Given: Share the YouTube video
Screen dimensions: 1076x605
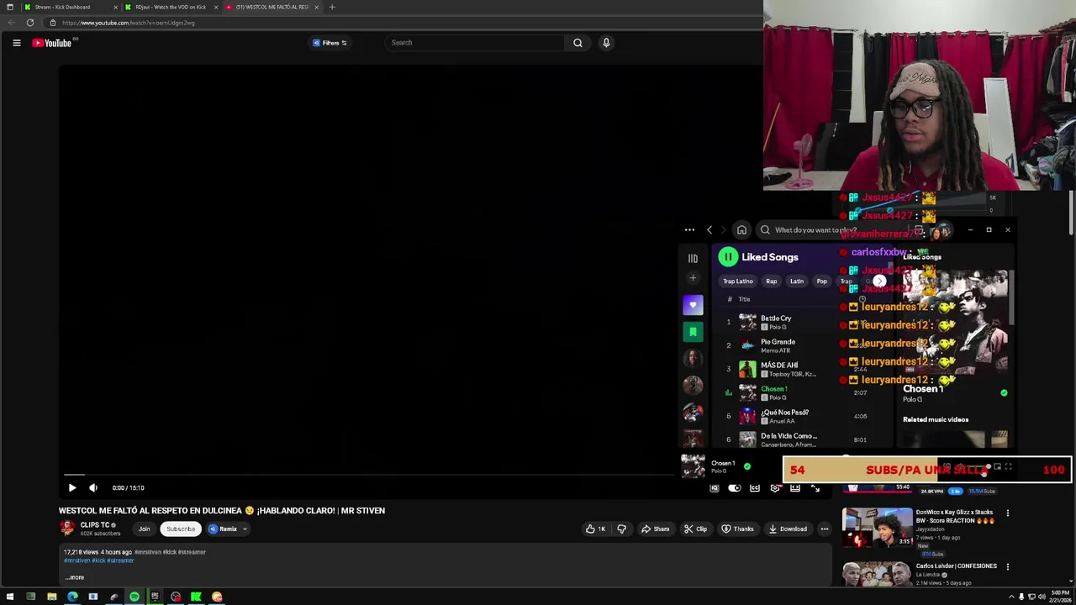Looking at the screenshot, I should point(655,529).
